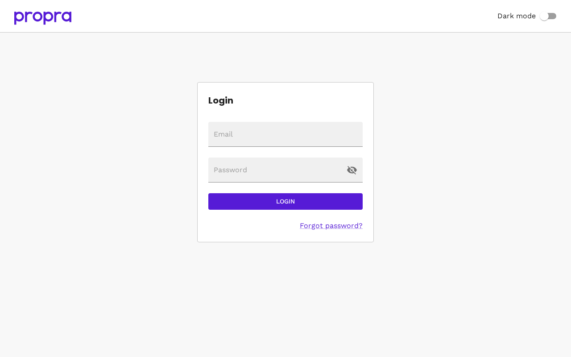The height and width of the screenshot is (357, 571).
Task: Switch on dark theme toggle in header
Action: (548, 16)
